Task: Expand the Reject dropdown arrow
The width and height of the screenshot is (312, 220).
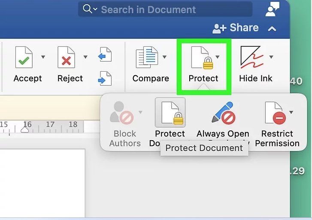Action: click(x=85, y=57)
